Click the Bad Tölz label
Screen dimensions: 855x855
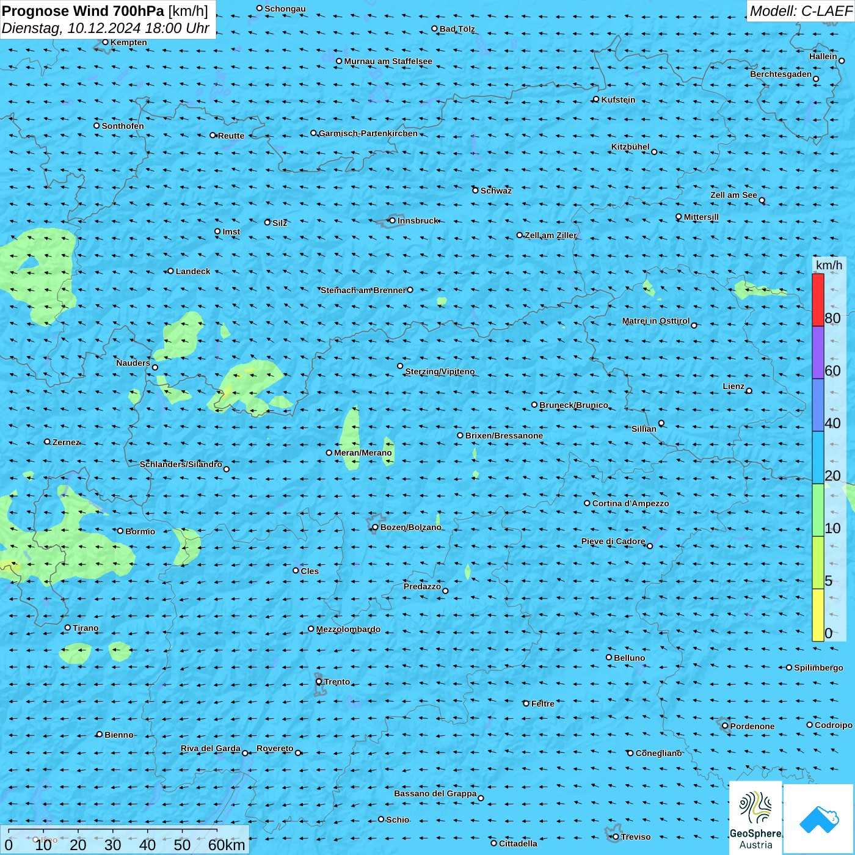(x=457, y=29)
